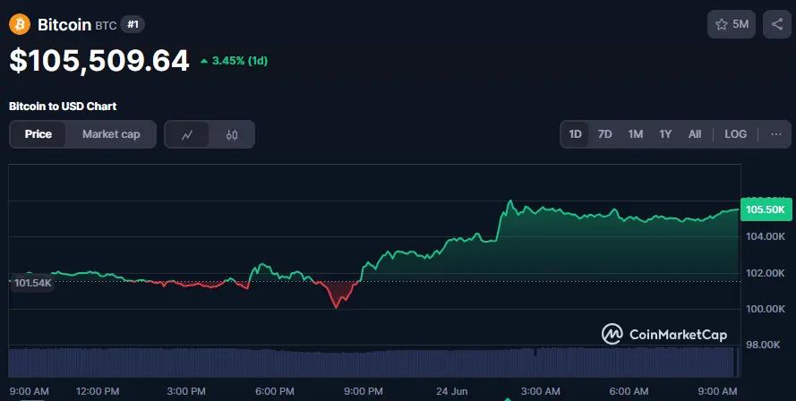Choose the 1D time range
The width and height of the screenshot is (796, 401).
575,134
